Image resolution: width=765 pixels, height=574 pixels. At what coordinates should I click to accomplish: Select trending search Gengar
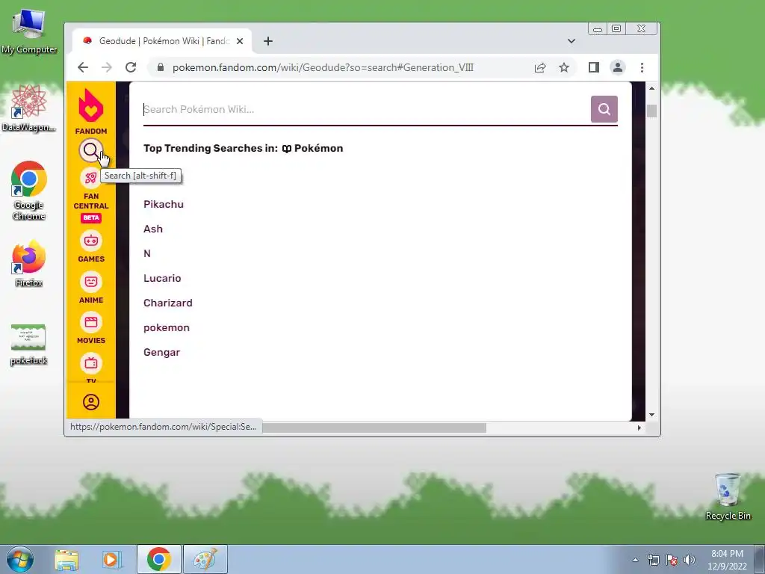coord(161,352)
